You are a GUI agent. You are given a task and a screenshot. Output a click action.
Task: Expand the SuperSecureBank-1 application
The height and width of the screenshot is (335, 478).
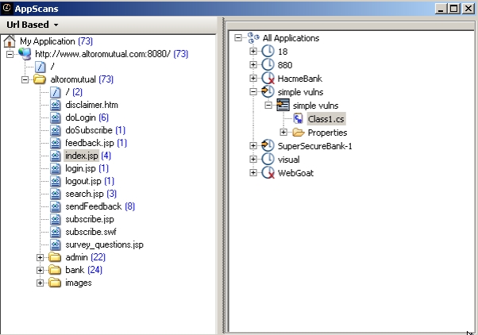253,146
